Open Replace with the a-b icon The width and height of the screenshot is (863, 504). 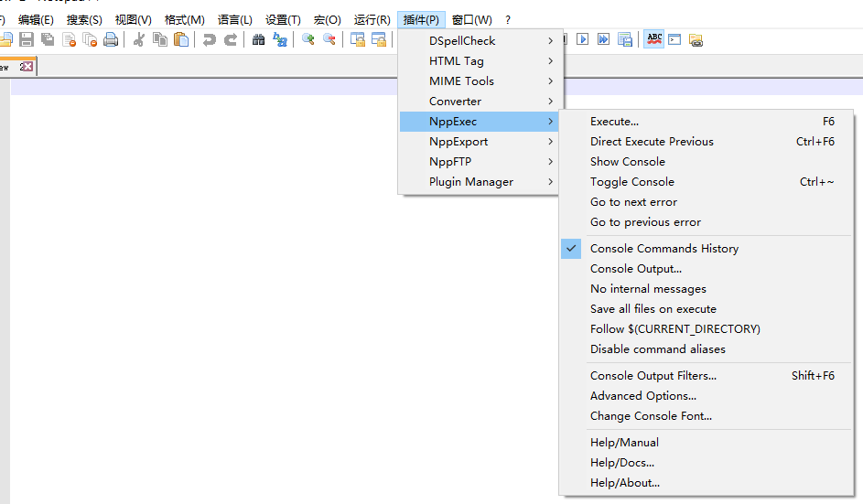[x=280, y=39]
